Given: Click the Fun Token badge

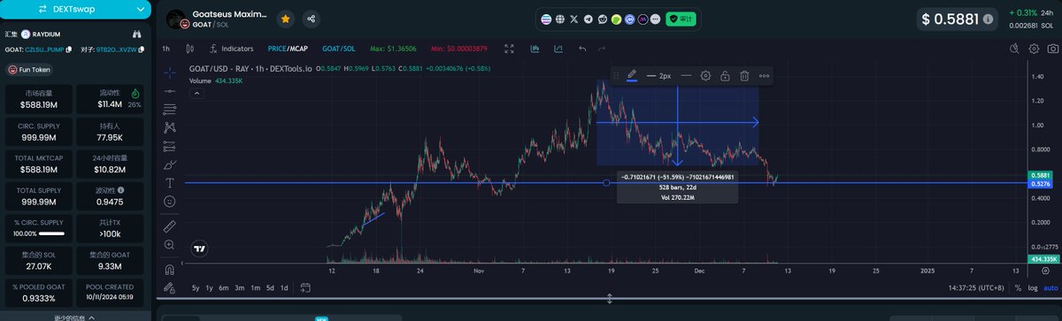Looking at the screenshot, I should click(x=28, y=69).
